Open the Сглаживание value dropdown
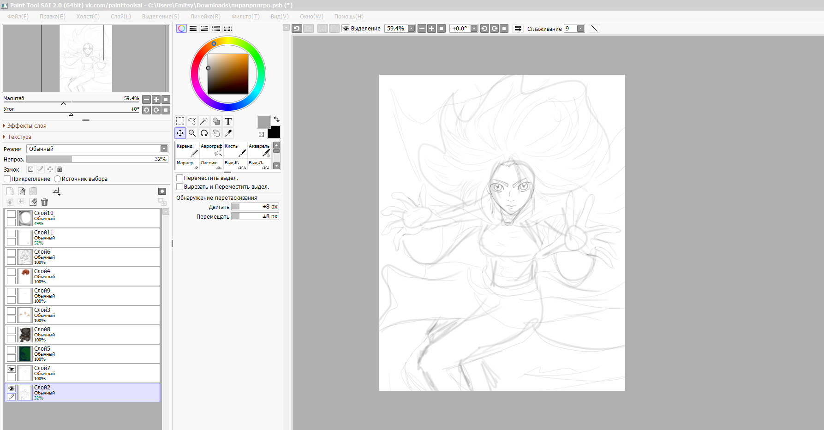 coord(580,29)
